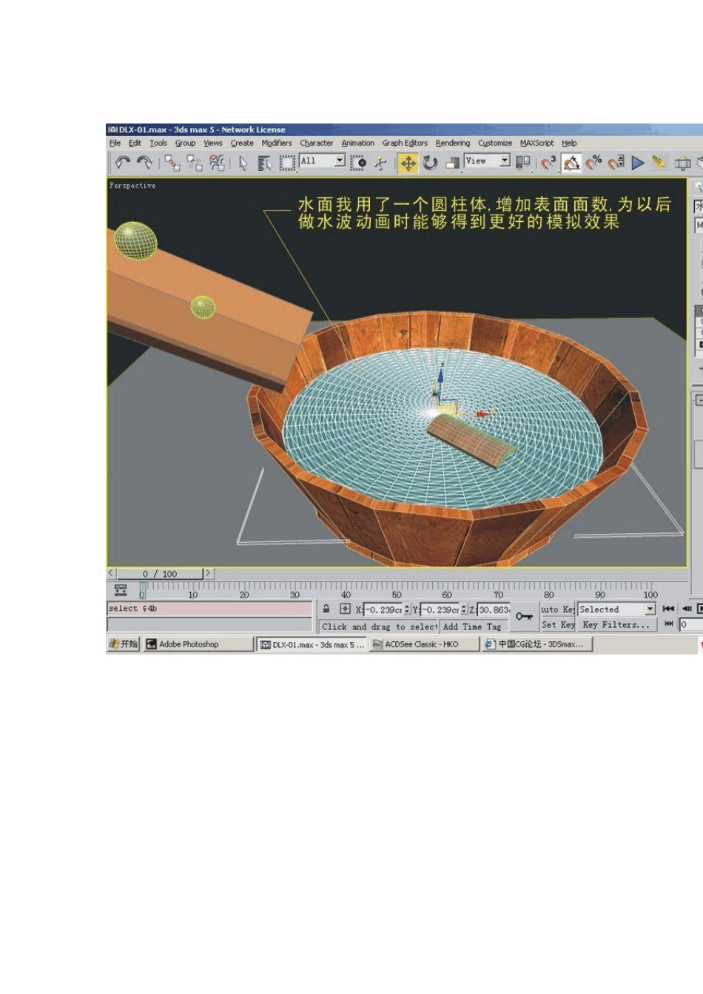Toggle the Key Mode button

pyautogui.click(x=668, y=624)
